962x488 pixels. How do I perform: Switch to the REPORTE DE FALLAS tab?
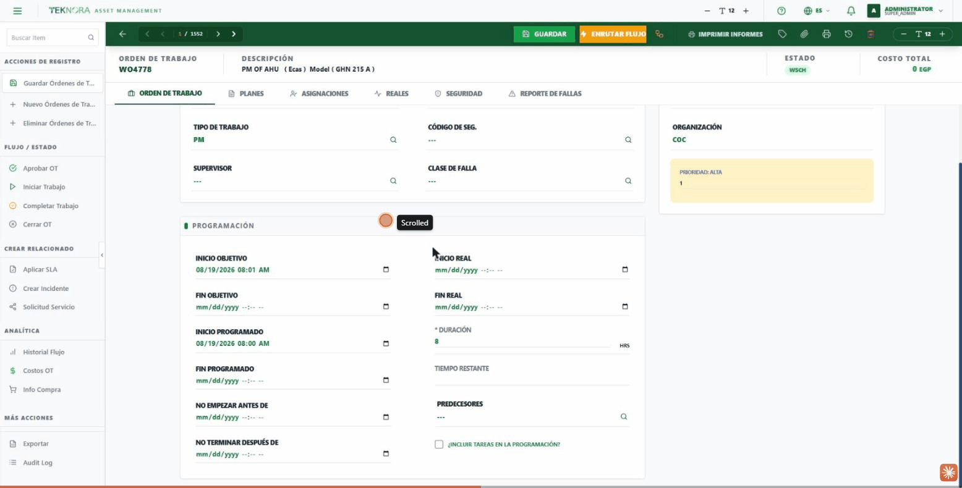tap(545, 94)
